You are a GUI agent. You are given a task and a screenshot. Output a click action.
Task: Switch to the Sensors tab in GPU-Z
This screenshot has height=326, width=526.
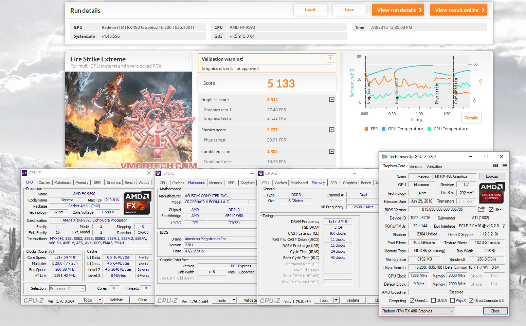[416, 167]
